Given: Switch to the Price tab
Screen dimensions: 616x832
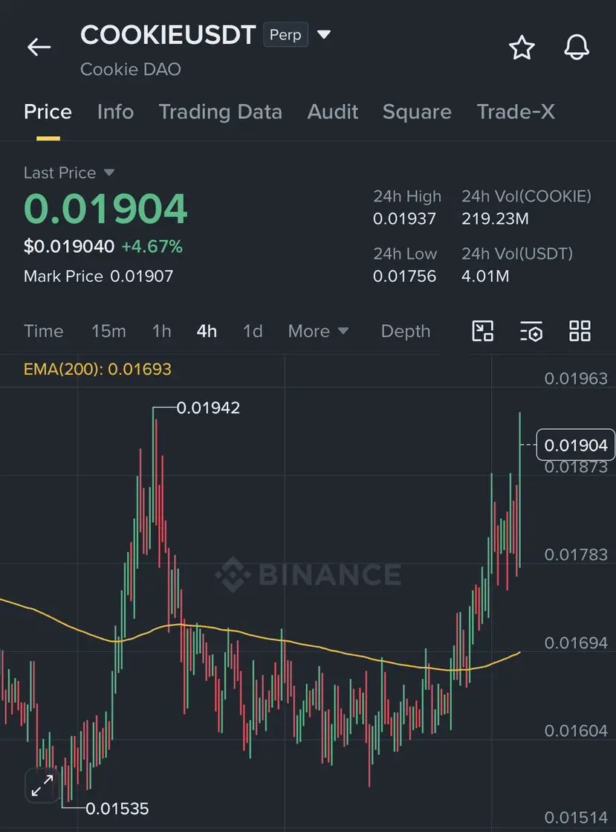Looking at the screenshot, I should coord(48,112).
